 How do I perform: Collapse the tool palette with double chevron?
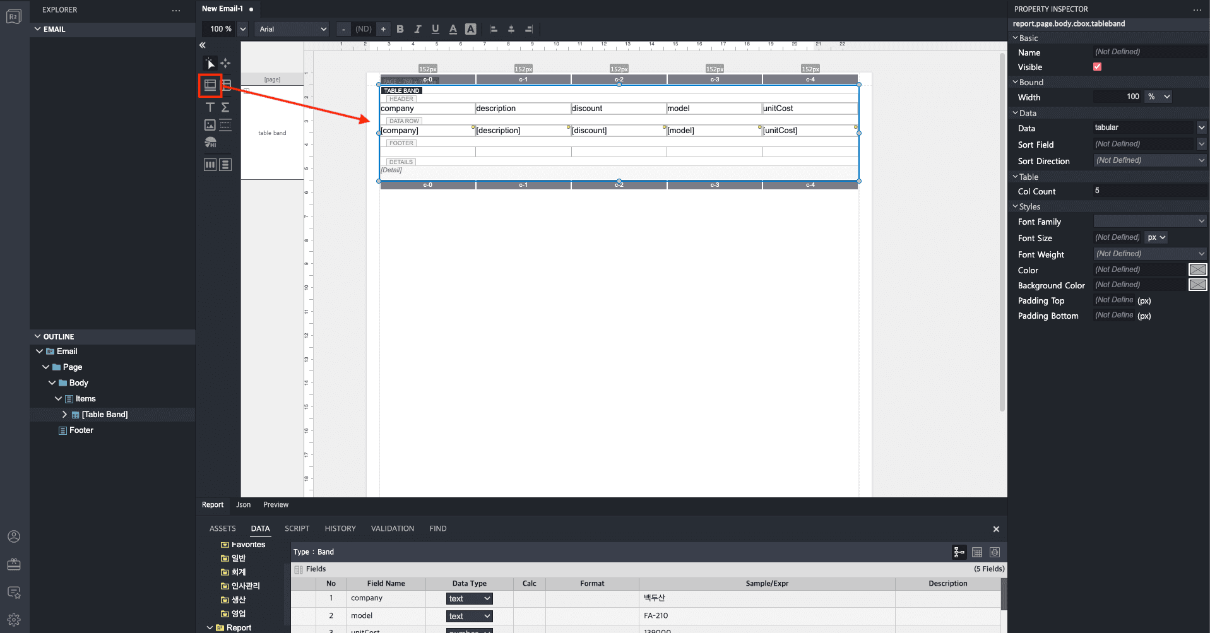click(x=203, y=45)
